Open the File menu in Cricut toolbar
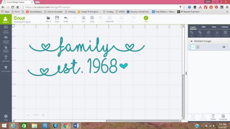Viewport: 230px width, 129px height. pos(48,19)
